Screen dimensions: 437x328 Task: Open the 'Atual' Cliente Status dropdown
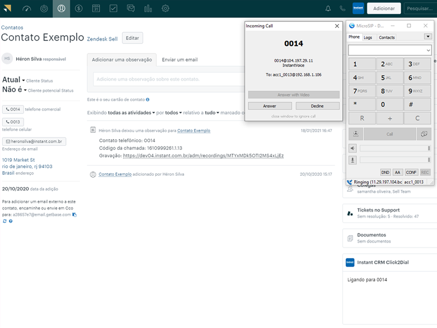tap(13, 80)
